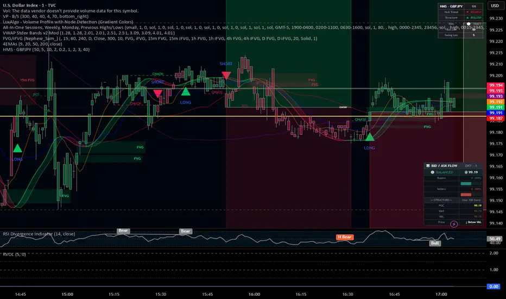Click the 50.49 RSI value label

pos(495,239)
